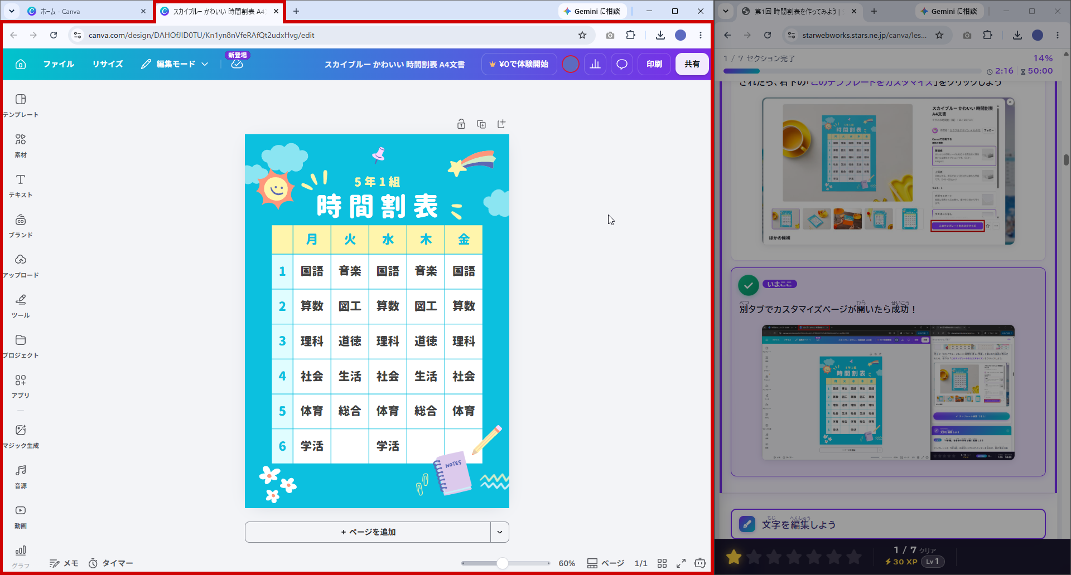This screenshot has width=1071, height=575.
Task: Click the tutorial screenshot under 別タブでカスタマイズページ
Action: (x=888, y=393)
